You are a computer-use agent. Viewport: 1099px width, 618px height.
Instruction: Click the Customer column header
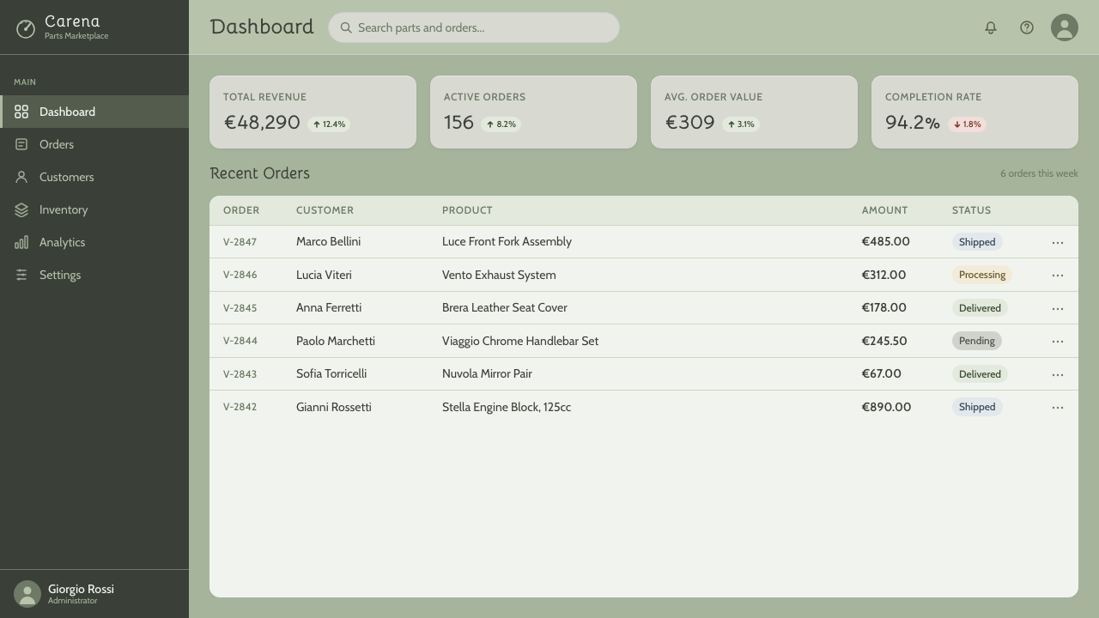click(325, 210)
